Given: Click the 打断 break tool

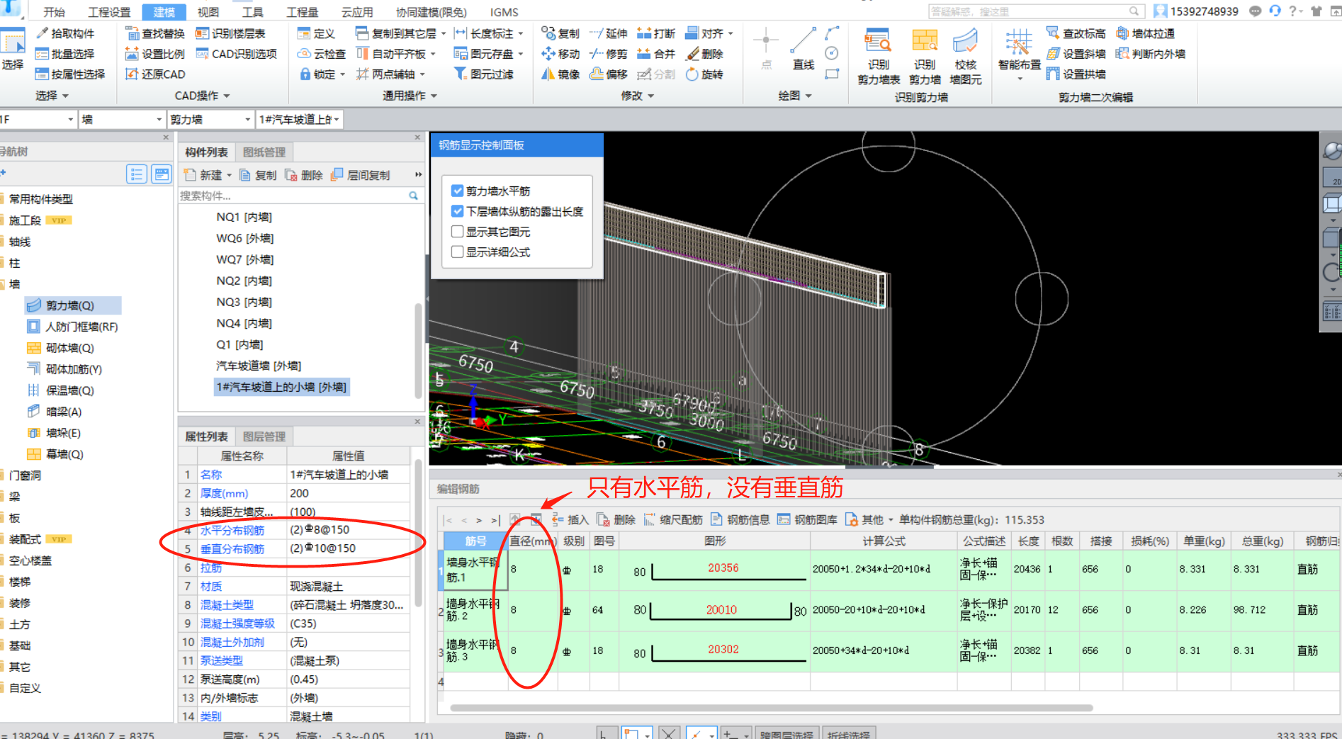Looking at the screenshot, I should 656,33.
